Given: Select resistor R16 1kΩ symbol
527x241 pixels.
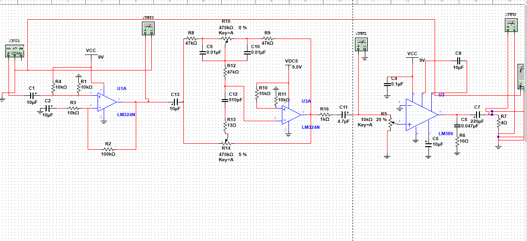Looking at the screenshot, I should pos(324,115).
